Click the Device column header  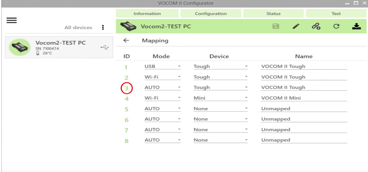pos(219,56)
